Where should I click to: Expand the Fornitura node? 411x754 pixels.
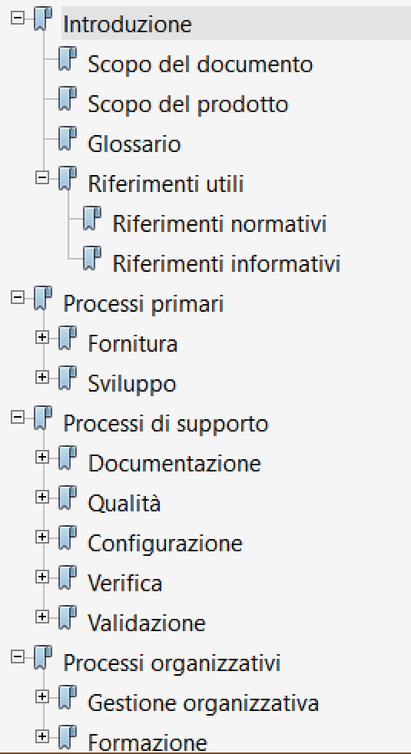(42, 338)
